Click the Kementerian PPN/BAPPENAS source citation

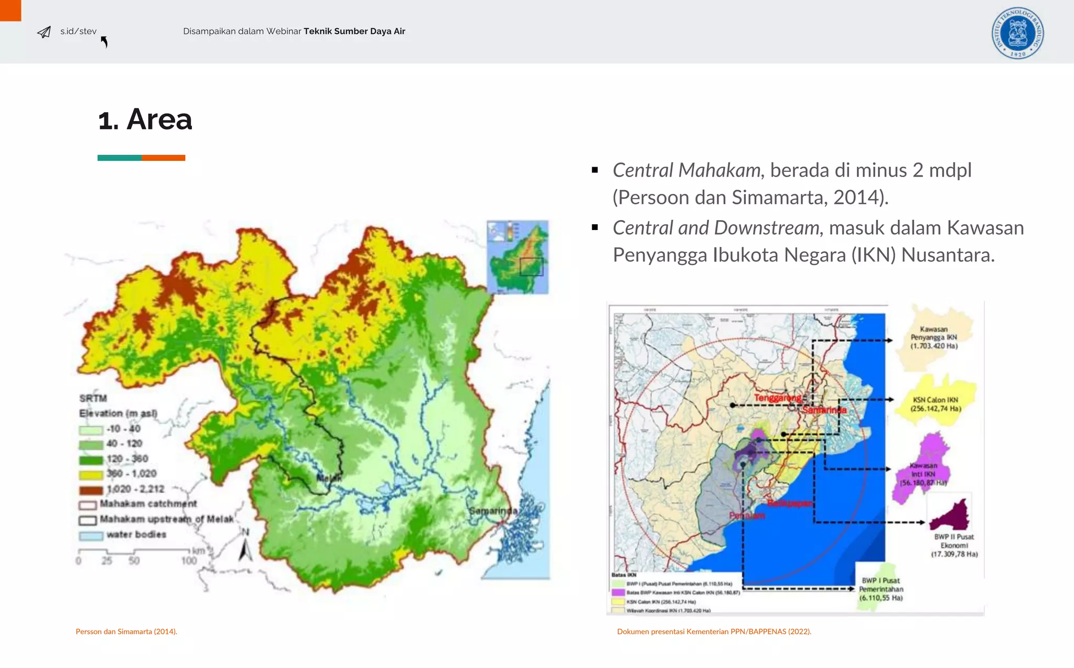[x=714, y=631]
